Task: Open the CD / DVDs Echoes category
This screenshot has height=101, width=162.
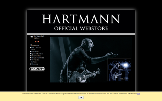Action: tap(35, 61)
